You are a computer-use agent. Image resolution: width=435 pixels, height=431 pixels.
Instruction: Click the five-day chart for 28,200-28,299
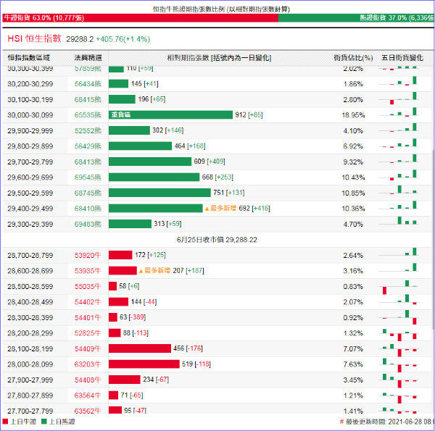click(399, 334)
